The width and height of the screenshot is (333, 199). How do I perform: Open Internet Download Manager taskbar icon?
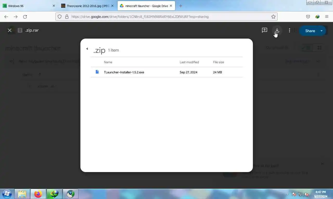coord(54,194)
